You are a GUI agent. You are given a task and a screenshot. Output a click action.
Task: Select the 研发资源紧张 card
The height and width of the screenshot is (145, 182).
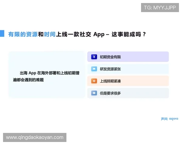pyautogui.click(x=128, y=69)
